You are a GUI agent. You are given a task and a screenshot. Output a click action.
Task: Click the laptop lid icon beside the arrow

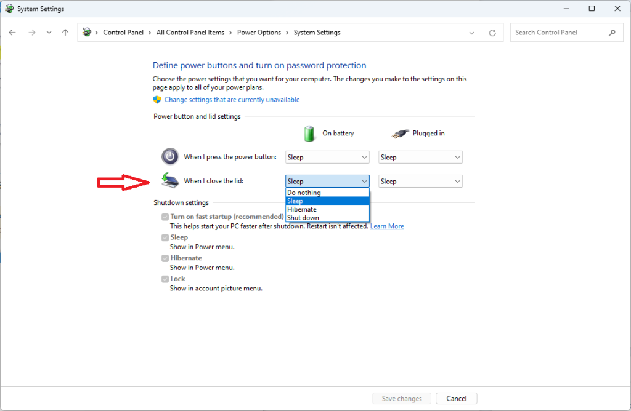(x=169, y=180)
